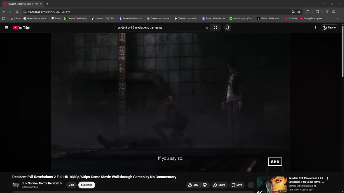Screen dimensions: 344x193
Task: Reload the current page
Action: coord(17,12)
